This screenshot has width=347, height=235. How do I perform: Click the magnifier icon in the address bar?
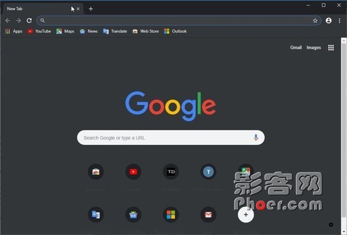tap(42, 21)
